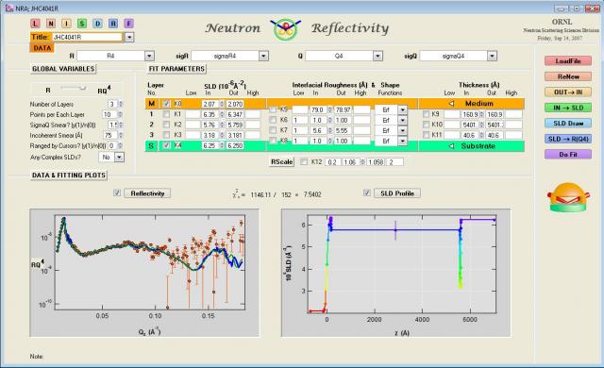Click the FIT PARAMETERS section header
Screen dimensions: 604x368
[x=176, y=69]
